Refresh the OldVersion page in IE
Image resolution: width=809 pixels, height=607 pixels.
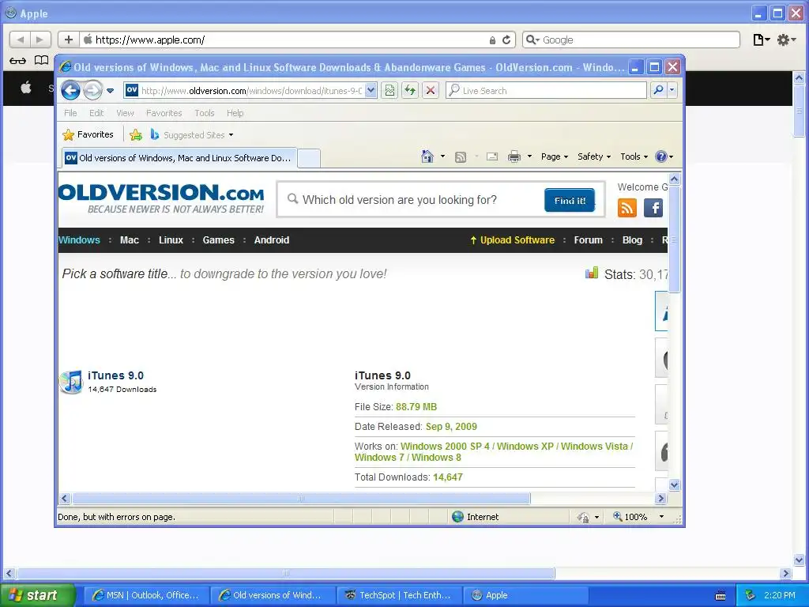pos(410,91)
